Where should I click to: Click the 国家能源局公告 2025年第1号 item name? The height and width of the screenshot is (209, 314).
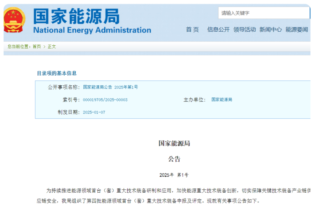(x=111, y=87)
